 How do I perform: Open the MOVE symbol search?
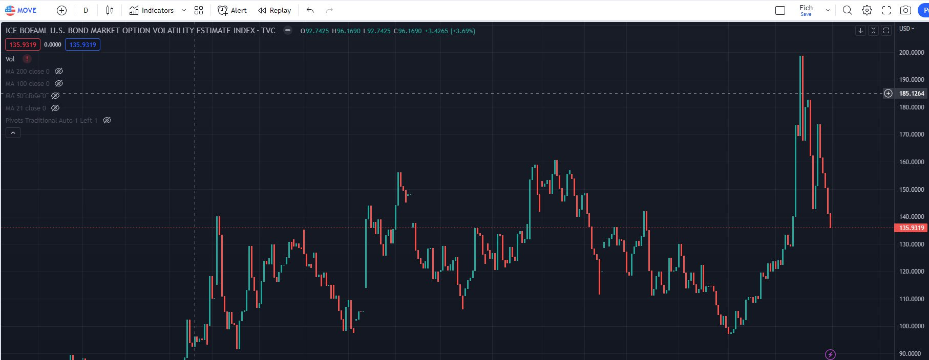21,10
